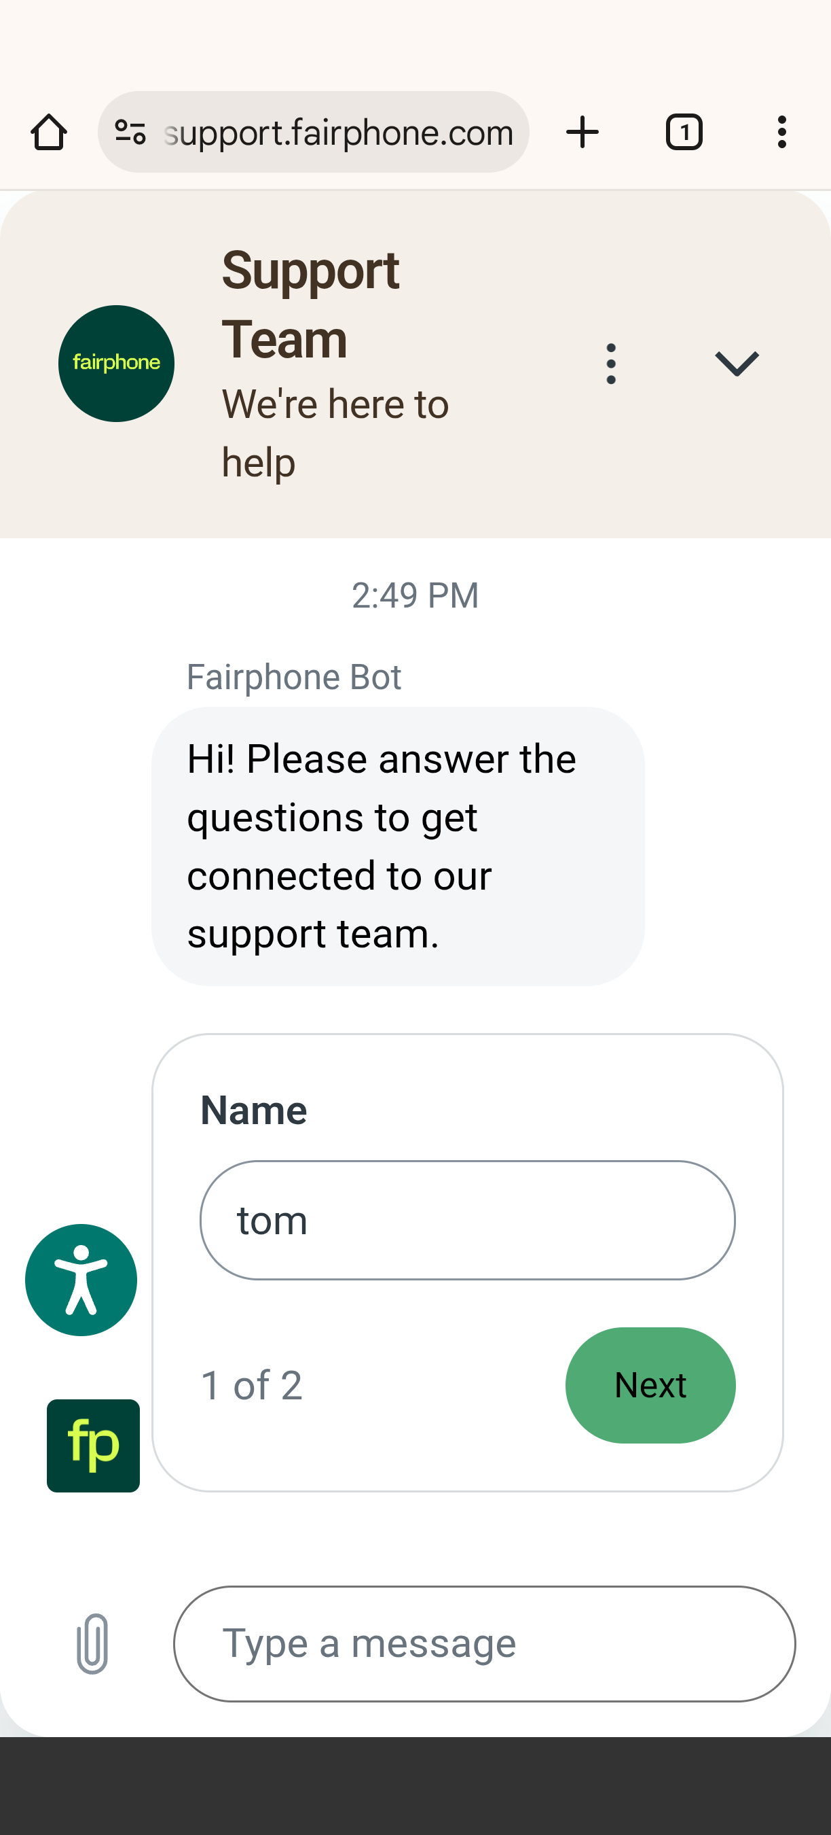
Task: Click the Support Team header title
Action: coord(310,305)
